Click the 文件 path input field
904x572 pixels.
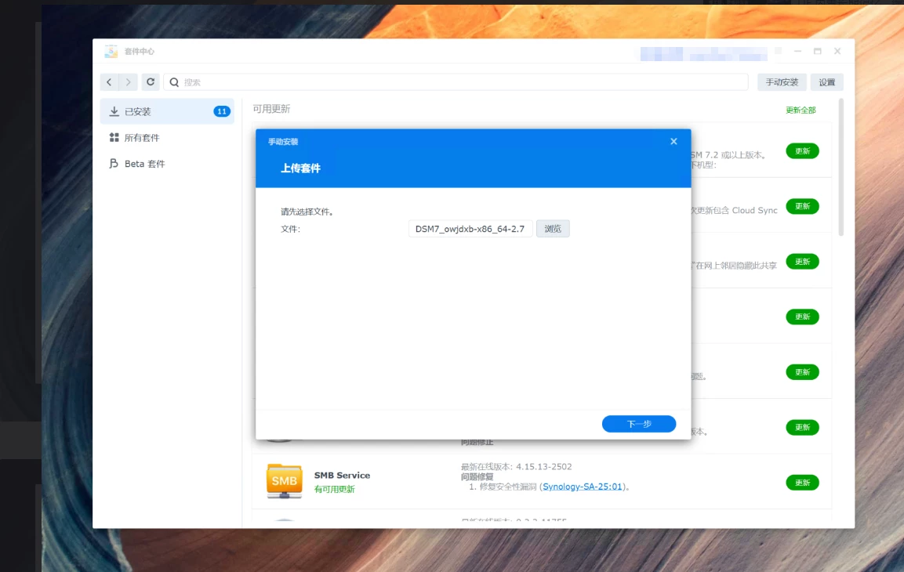click(470, 229)
